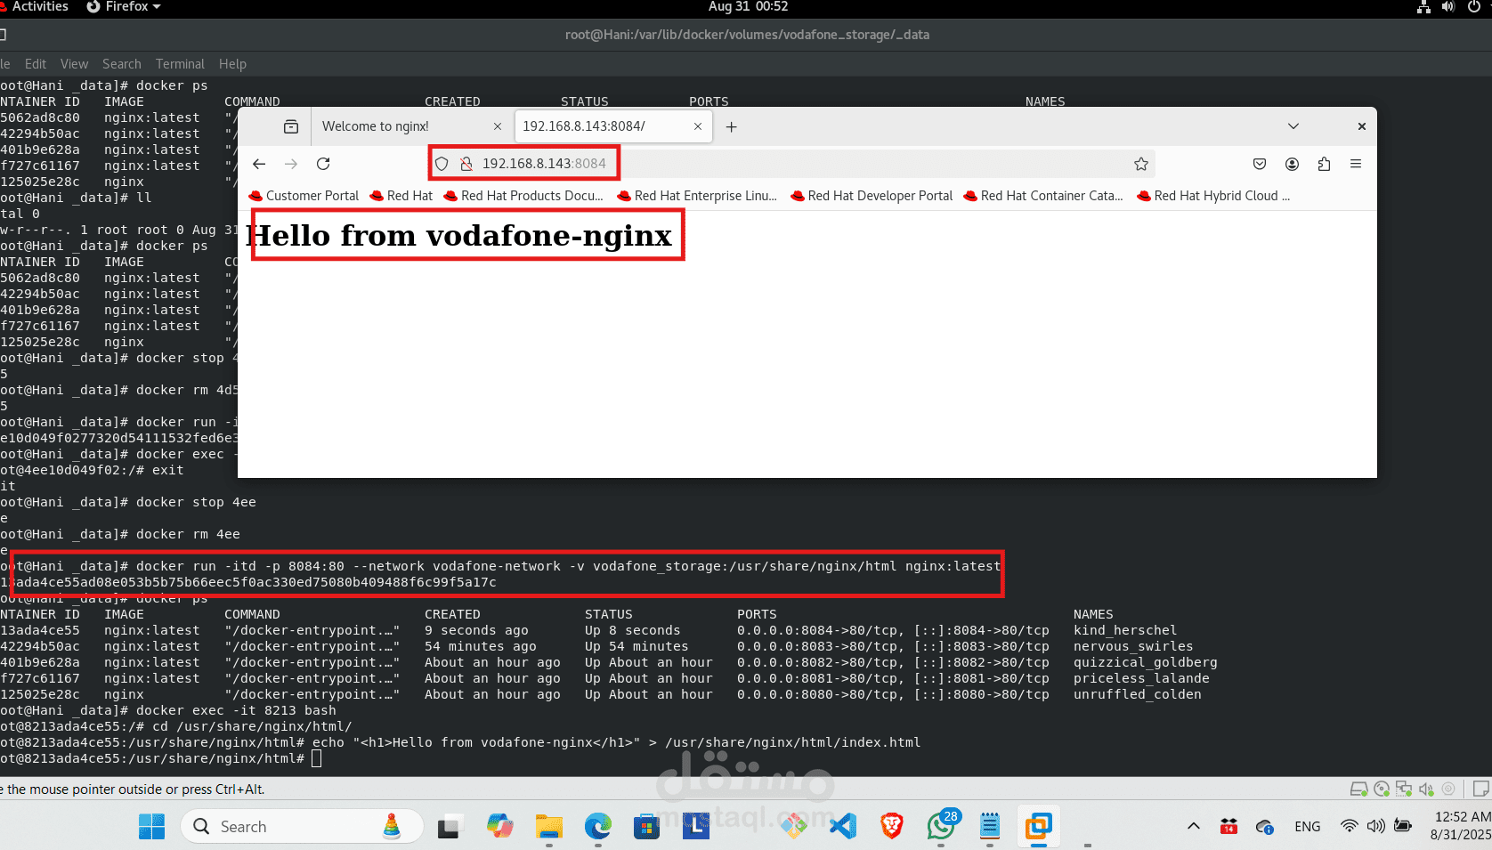The height and width of the screenshot is (850, 1492).
Task: Click the Windows battery tray icon
Action: [x=1403, y=827]
